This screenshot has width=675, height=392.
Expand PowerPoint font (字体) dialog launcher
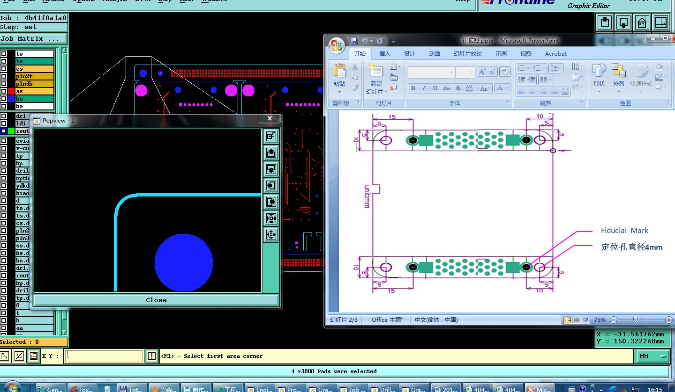tap(508, 102)
